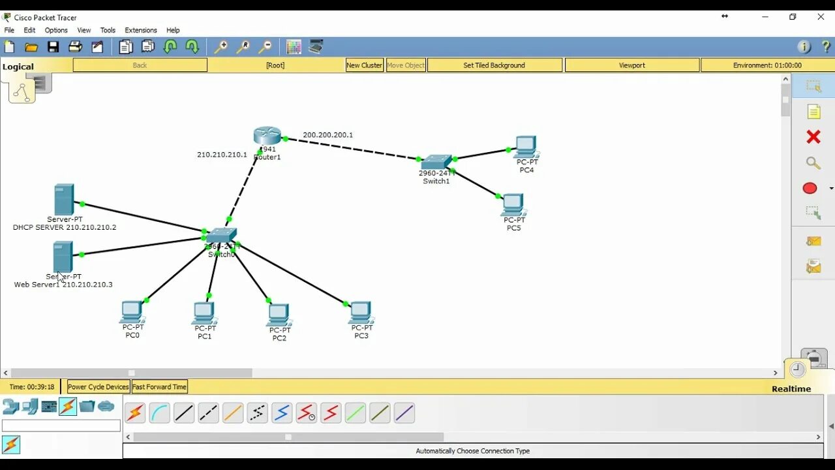Place a note with the Note tool

click(813, 112)
